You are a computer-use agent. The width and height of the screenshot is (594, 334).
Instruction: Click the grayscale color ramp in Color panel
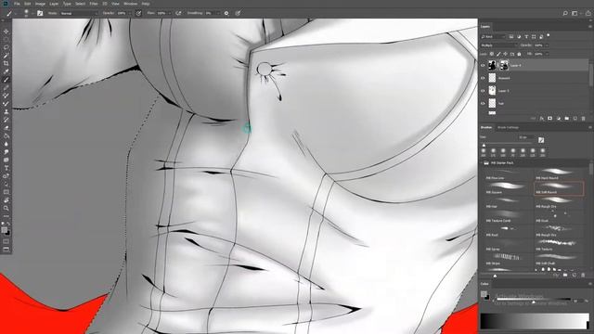[x=535, y=321]
